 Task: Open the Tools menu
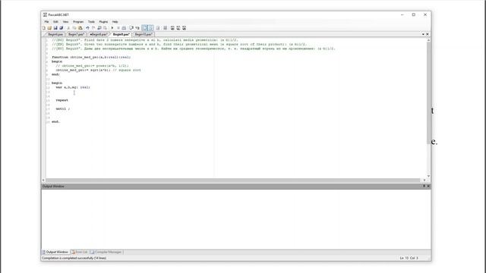click(x=91, y=22)
